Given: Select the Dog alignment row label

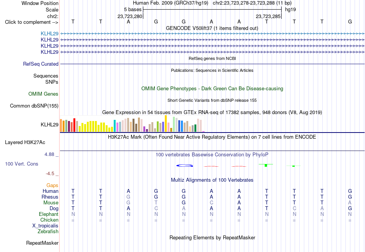Looking at the screenshot, I should pyautogui.click(x=54, y=209).
